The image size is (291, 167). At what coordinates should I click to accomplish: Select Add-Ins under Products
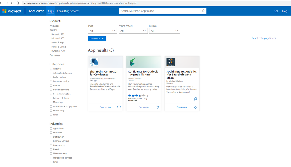coord(53,30)
